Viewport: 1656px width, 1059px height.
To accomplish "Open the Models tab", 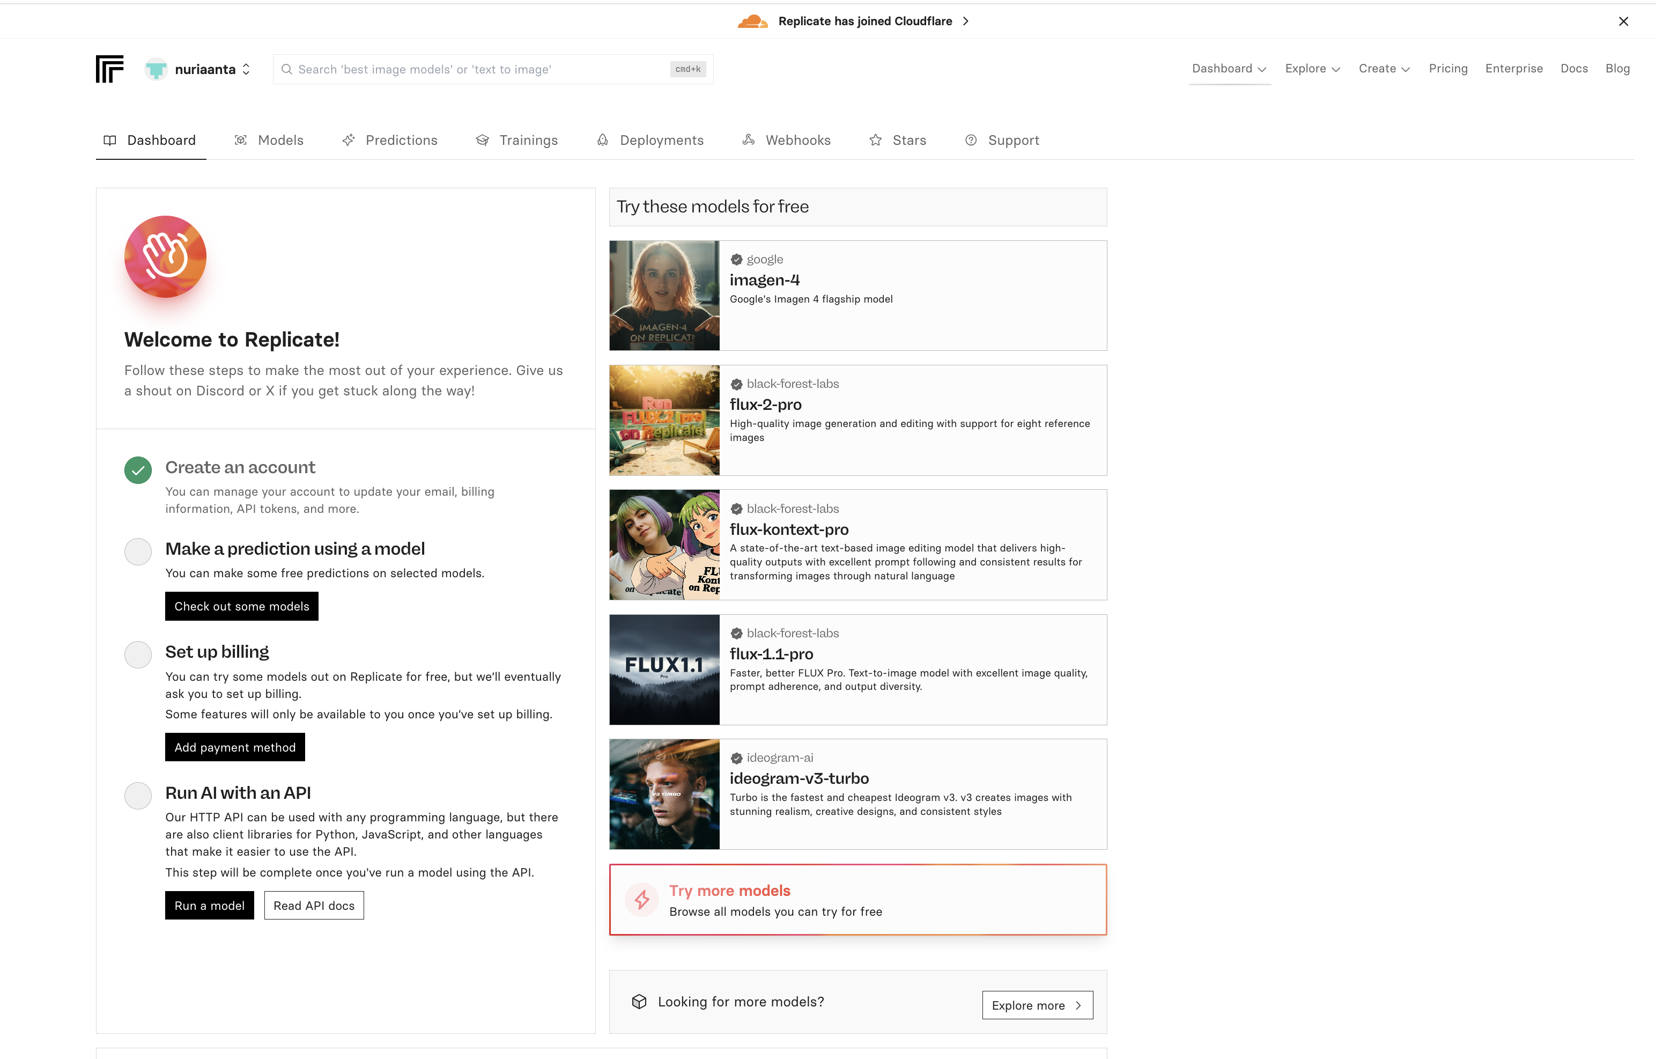I will coord(269,141).
